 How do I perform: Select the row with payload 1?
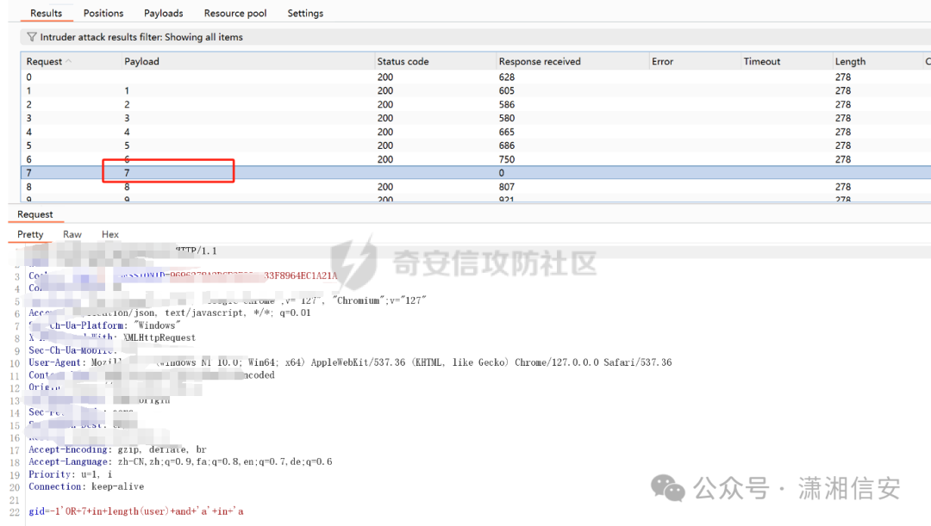coord(475,90)
